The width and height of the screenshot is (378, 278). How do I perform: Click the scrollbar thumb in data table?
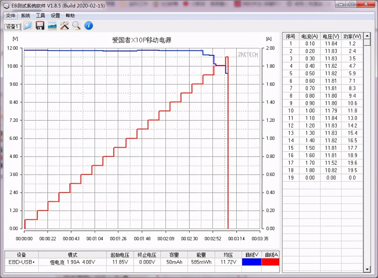point(367,42)
